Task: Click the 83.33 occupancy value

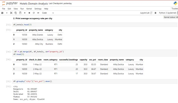Action: pyautogui.click(x=94, y=64)
